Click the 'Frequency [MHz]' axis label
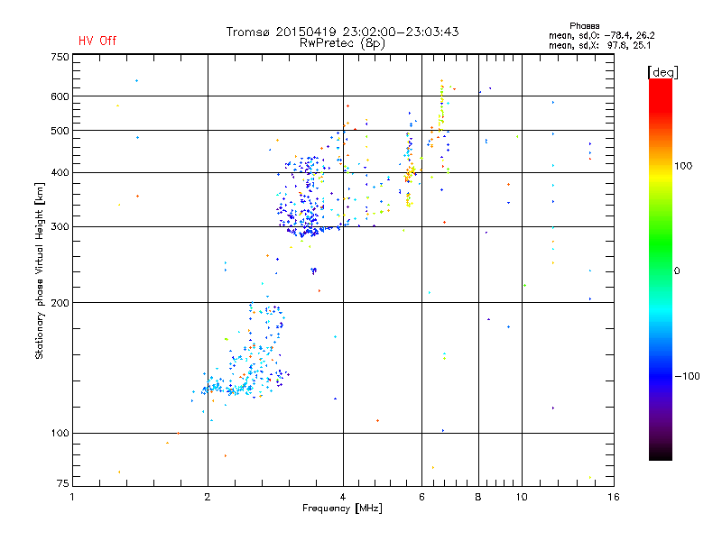The height and width of the screenshot is (541, 722). pyautogui.click(x=342, y=509)
